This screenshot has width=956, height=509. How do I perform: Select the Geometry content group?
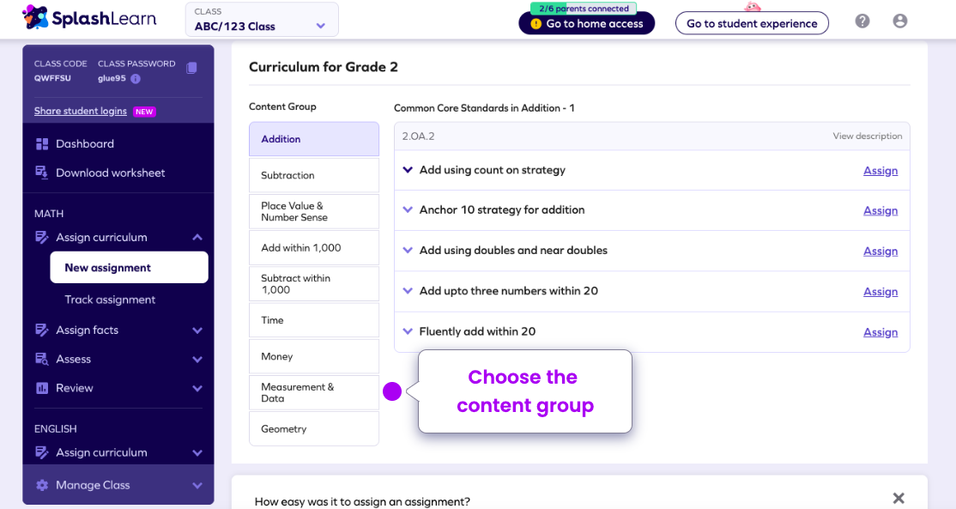pos(314,429)
